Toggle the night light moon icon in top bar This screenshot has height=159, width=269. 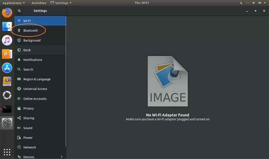[241, 3]
